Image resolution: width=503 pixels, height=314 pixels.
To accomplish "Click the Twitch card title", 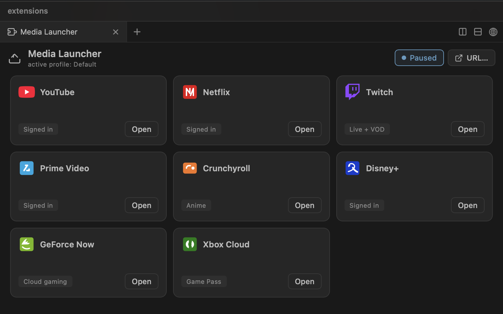I will 379,92.
